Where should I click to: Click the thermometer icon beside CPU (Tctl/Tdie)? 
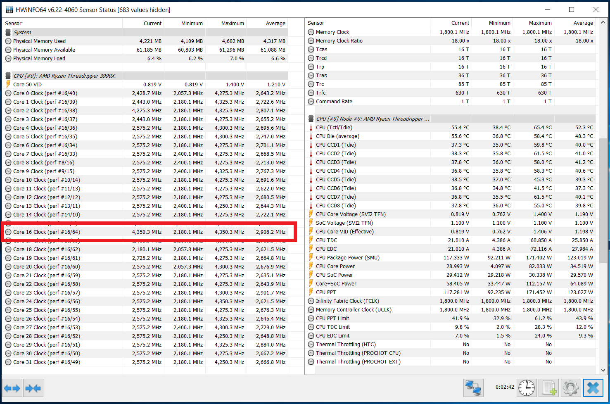point(311,128)
